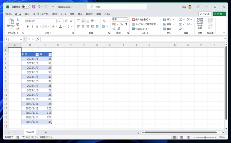The image size is (231, 143).
Task: Expand Cell Styles (セルのスタイル) menu
Action: pyautogui.click(x=141, y=29)
